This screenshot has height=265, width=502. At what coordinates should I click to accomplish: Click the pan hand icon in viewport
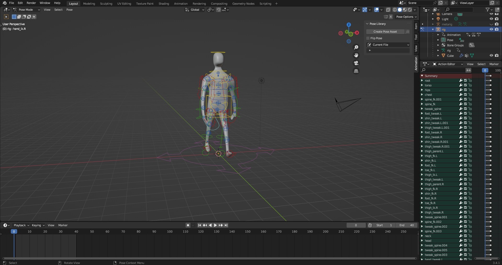pyautogui.click(x=356, y=55)
